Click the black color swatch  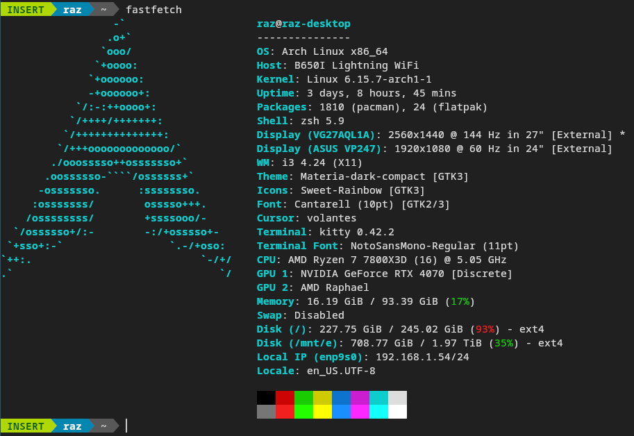pyautogui.click(x=266, y=398)
